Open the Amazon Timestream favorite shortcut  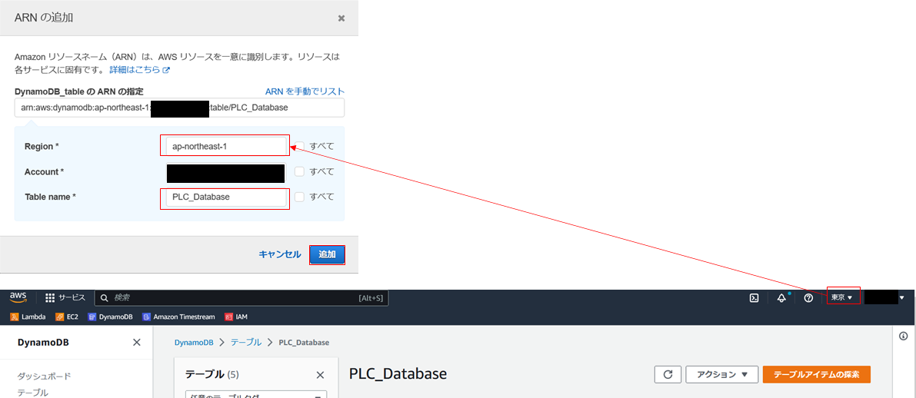178,317
